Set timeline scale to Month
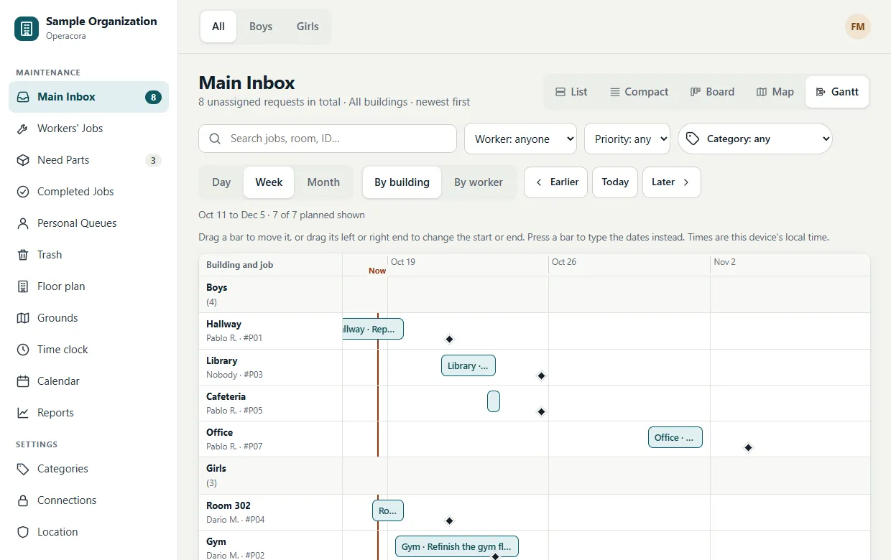891x560 pixels. [x=323, y=182]
